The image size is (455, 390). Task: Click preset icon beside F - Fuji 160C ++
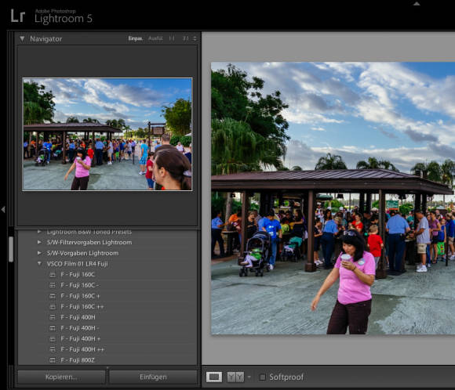53,307
